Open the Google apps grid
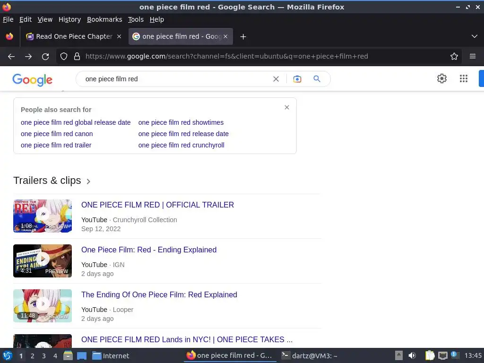The image size is (484, 363). pos(464,78)
